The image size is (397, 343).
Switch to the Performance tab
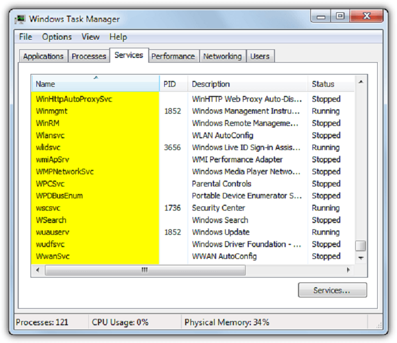click(173, 56)
